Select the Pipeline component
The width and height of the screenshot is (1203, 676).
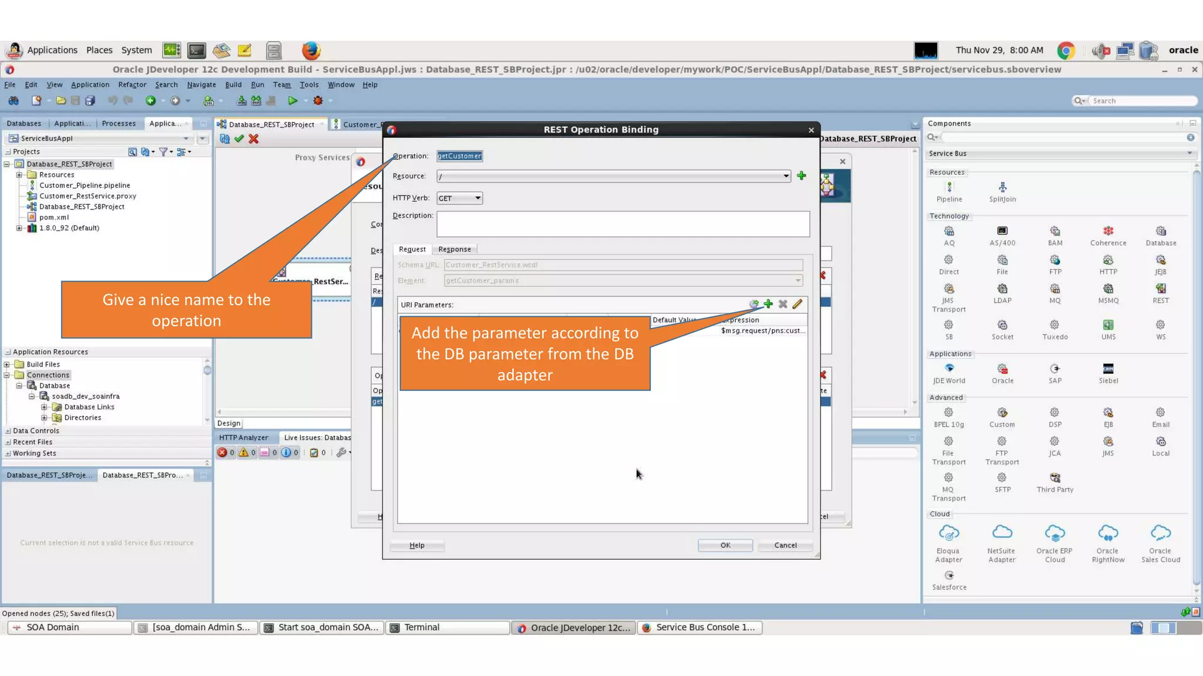click(949, 192)
